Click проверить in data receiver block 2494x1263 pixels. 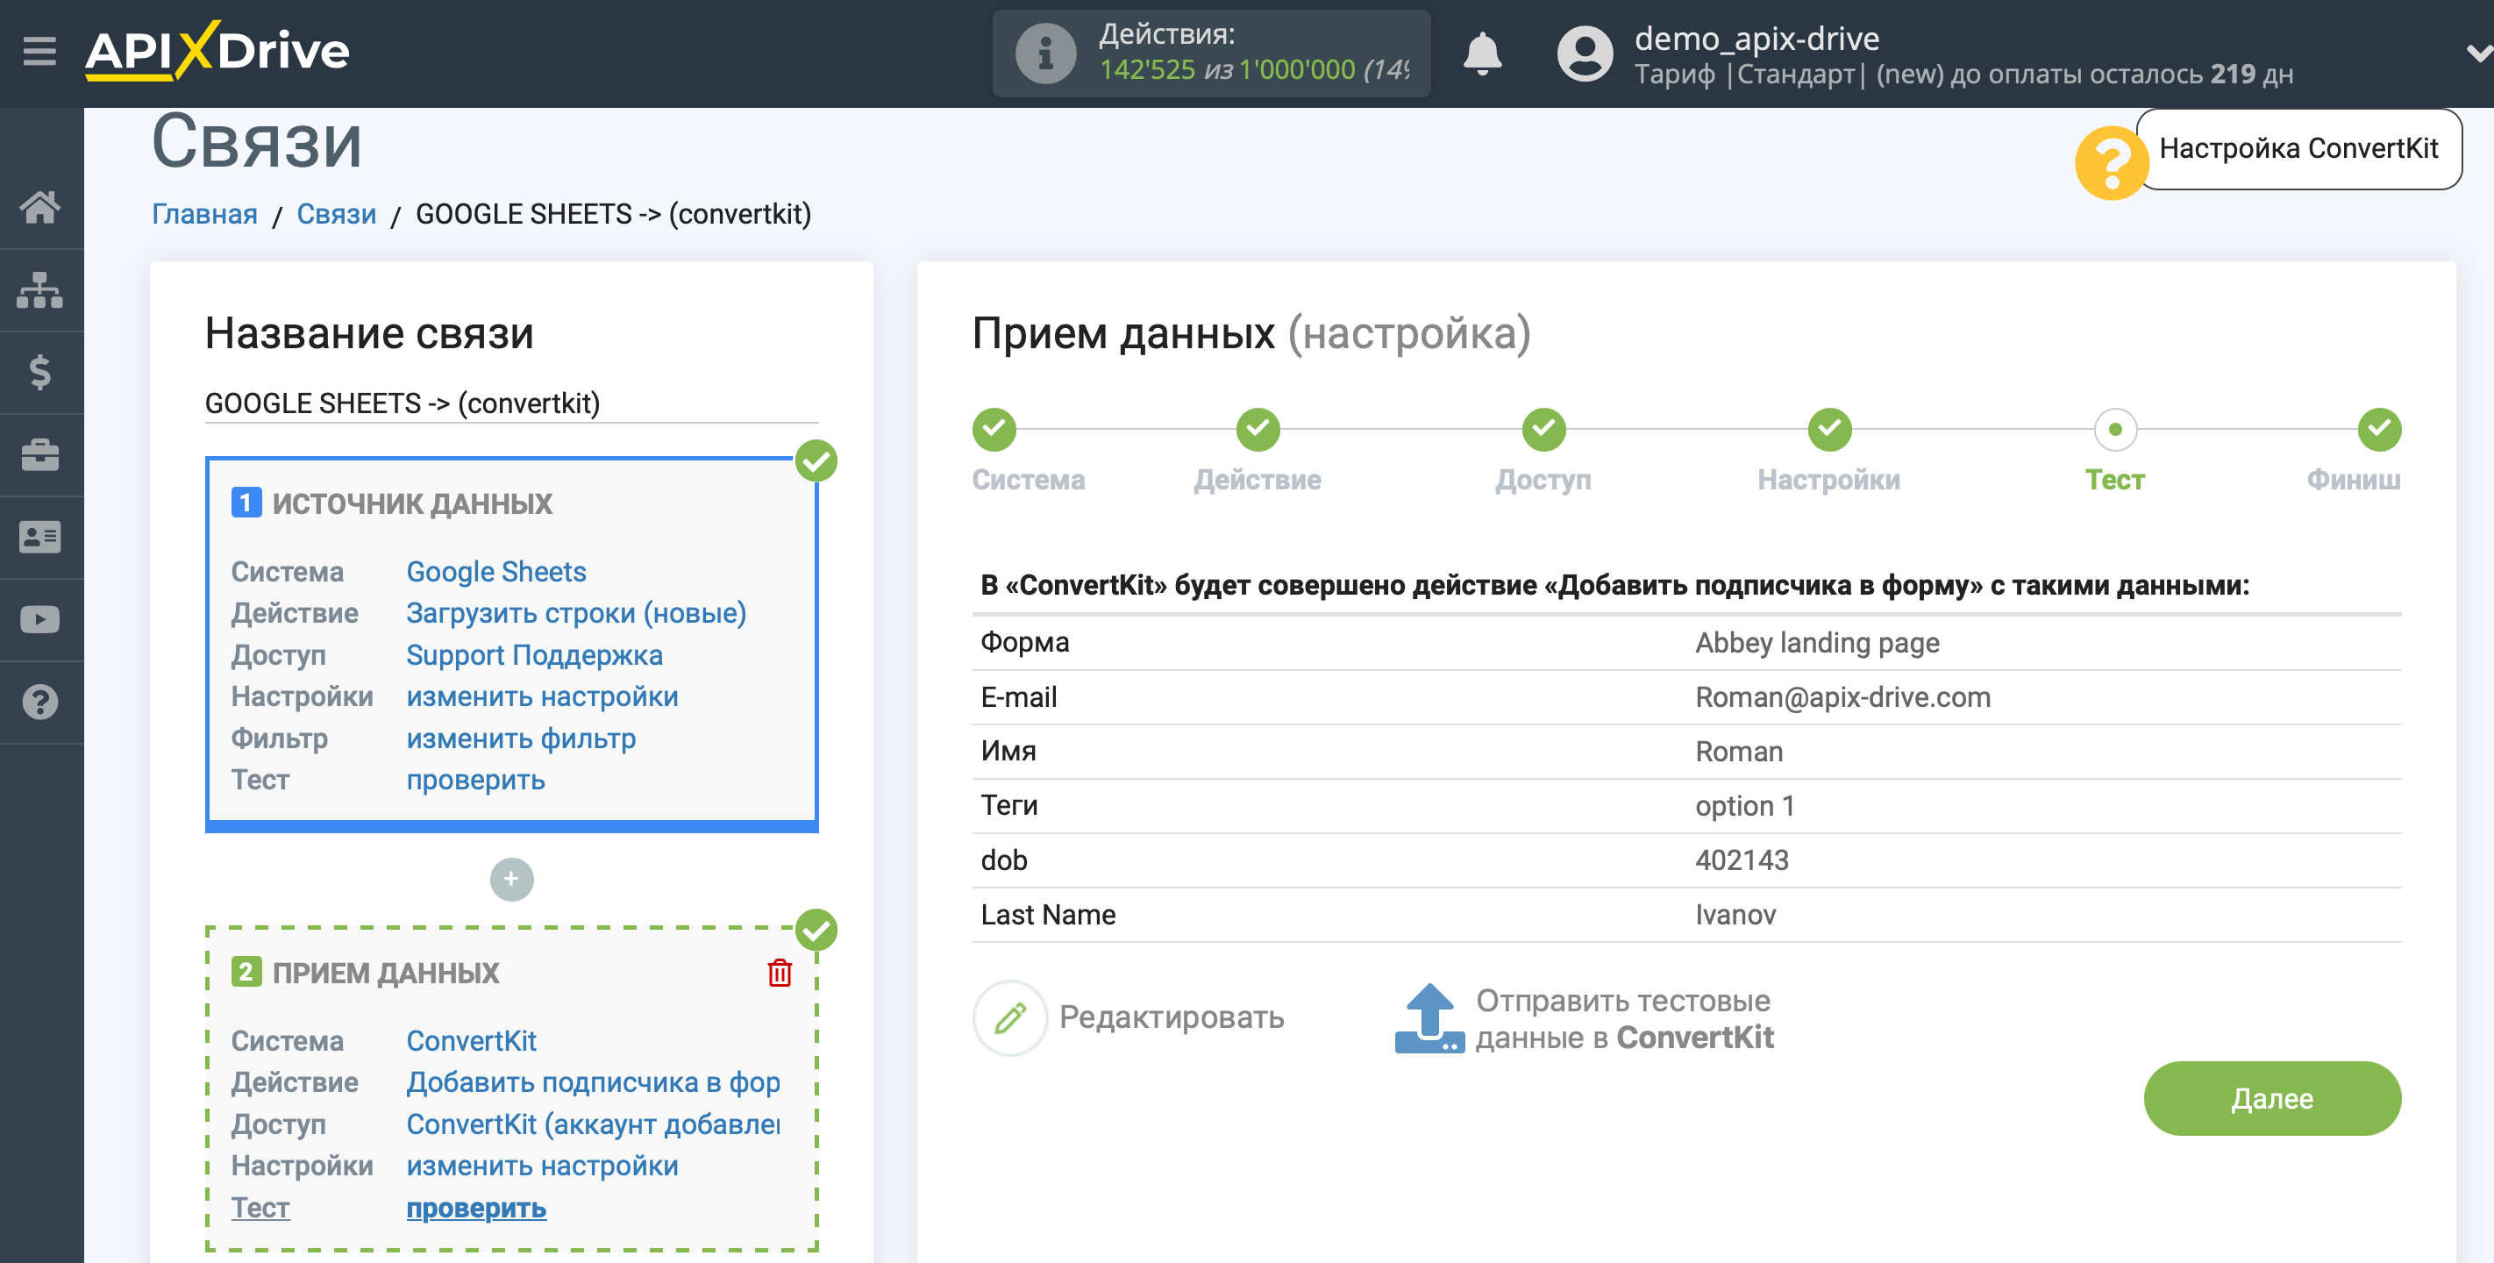click(475, 1208)
